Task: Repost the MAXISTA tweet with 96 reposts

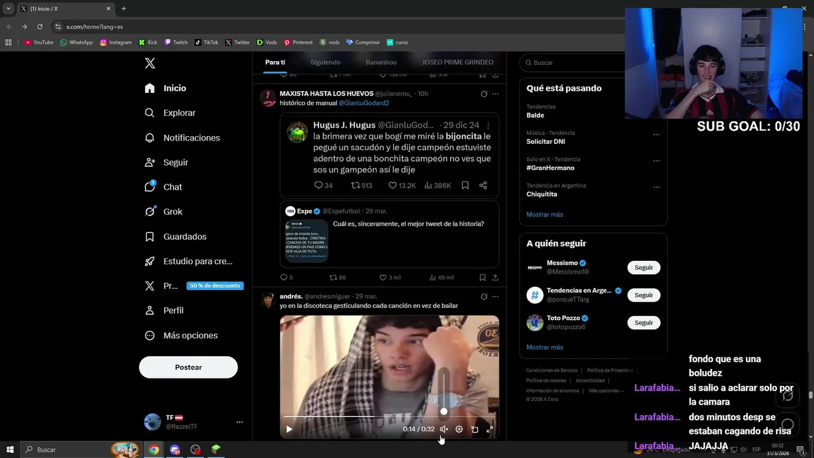Action: click(x=338, y=277)
